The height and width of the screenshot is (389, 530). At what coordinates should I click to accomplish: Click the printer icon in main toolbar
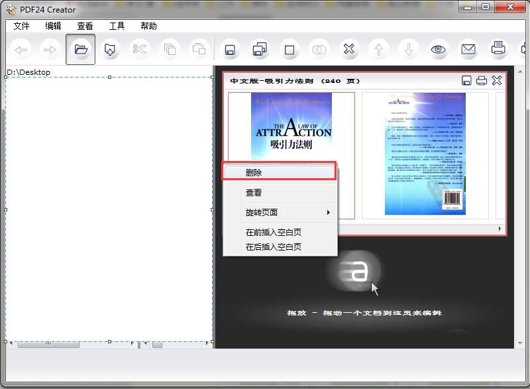498,48
